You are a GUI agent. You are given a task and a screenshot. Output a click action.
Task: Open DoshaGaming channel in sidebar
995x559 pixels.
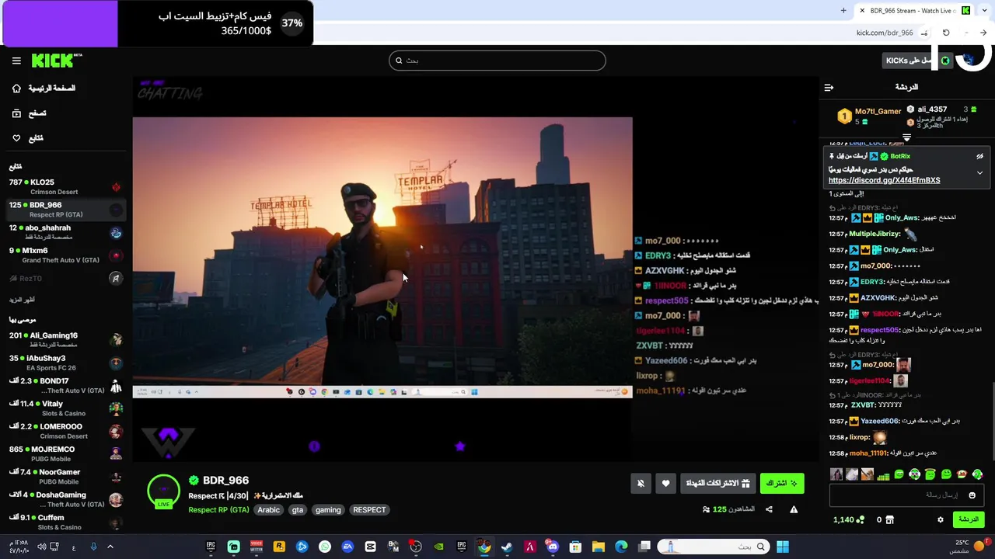point(65,499)
